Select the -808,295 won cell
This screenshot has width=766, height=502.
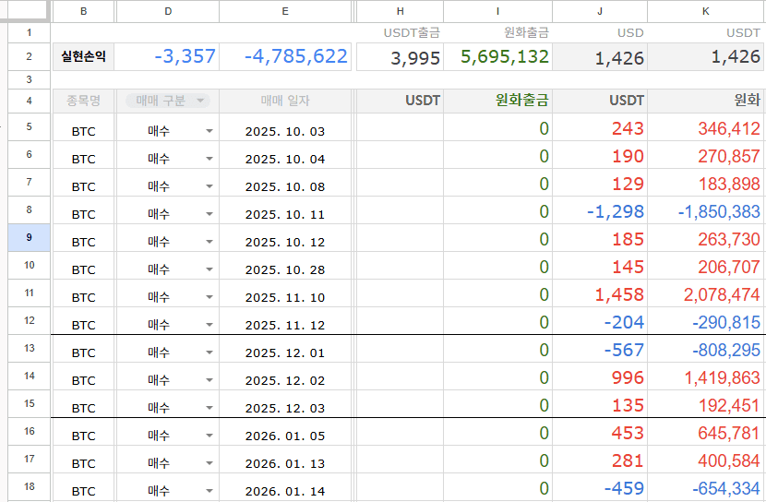pos(706,349)
